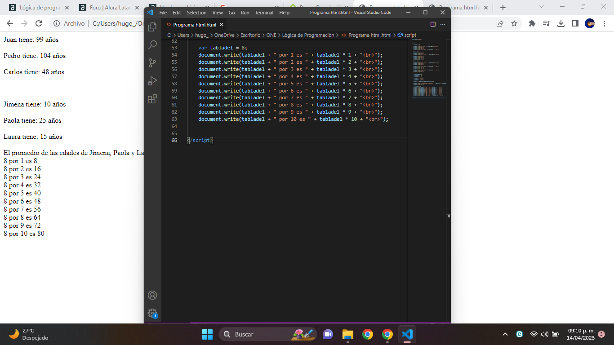Switch to Foro | Alura Latam tab
This screenshot has width=614, height=345.
click(109, 8)
